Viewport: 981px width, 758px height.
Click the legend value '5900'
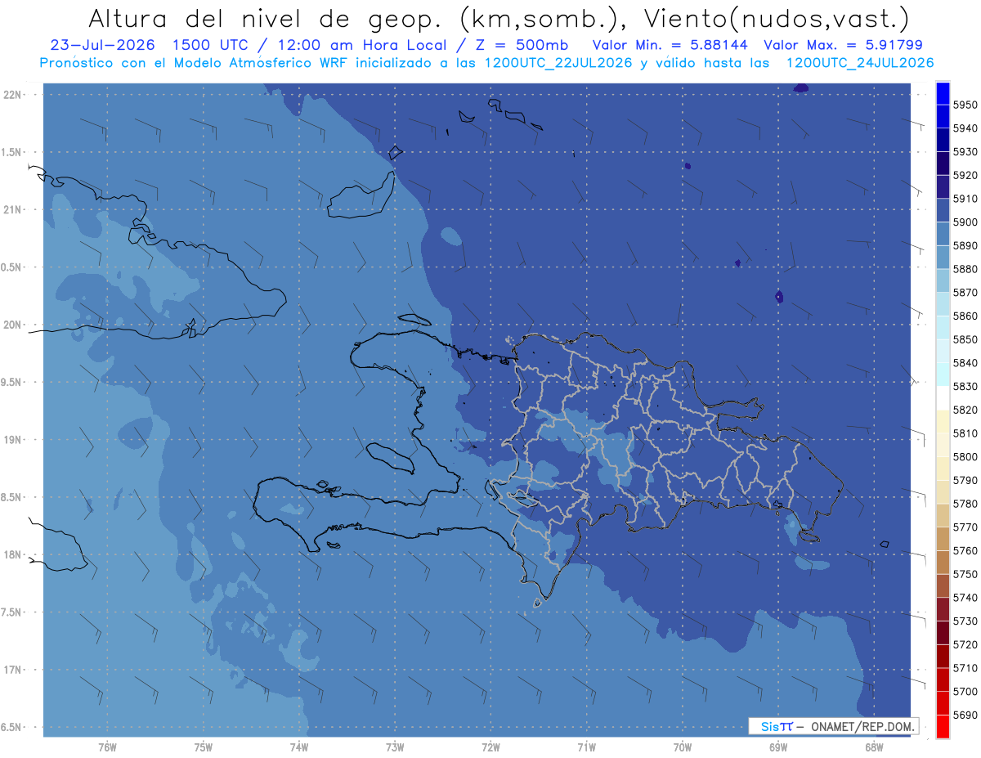(x=965, y=222)
